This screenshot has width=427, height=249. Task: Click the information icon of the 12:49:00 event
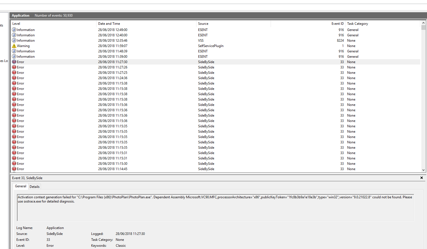pos(14,30)
